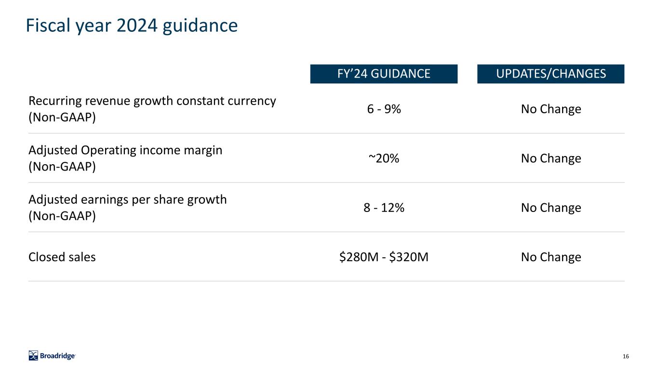The height and width of the screenshot is (370, 658).
Task: Click No Change in the Closed sales row
Action: pyautogui.click(x=551, y=257)
